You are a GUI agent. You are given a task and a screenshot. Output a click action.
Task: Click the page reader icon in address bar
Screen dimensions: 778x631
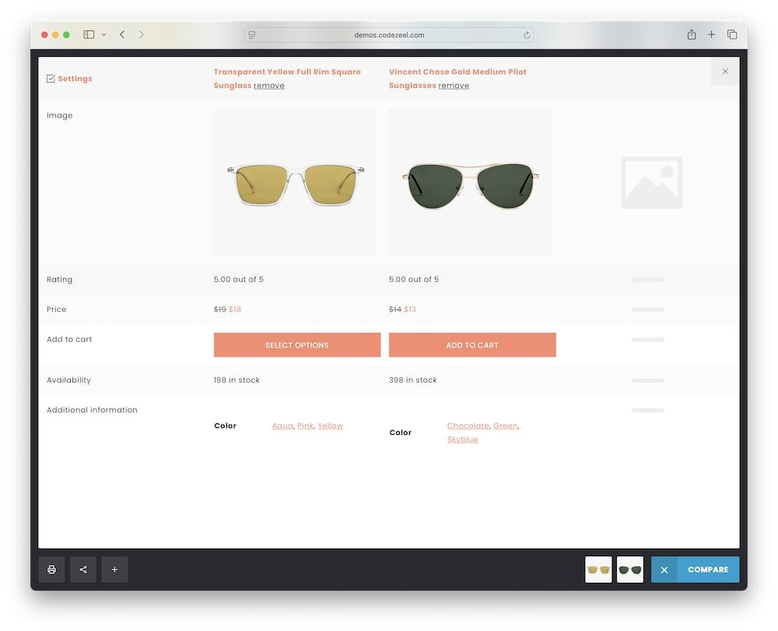252,35
